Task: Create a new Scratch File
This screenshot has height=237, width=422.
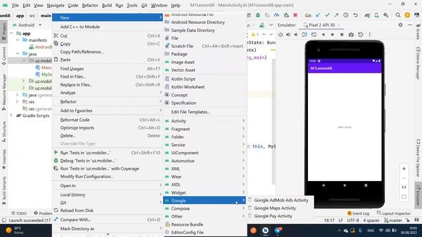Action: click(x=204, y=46)
